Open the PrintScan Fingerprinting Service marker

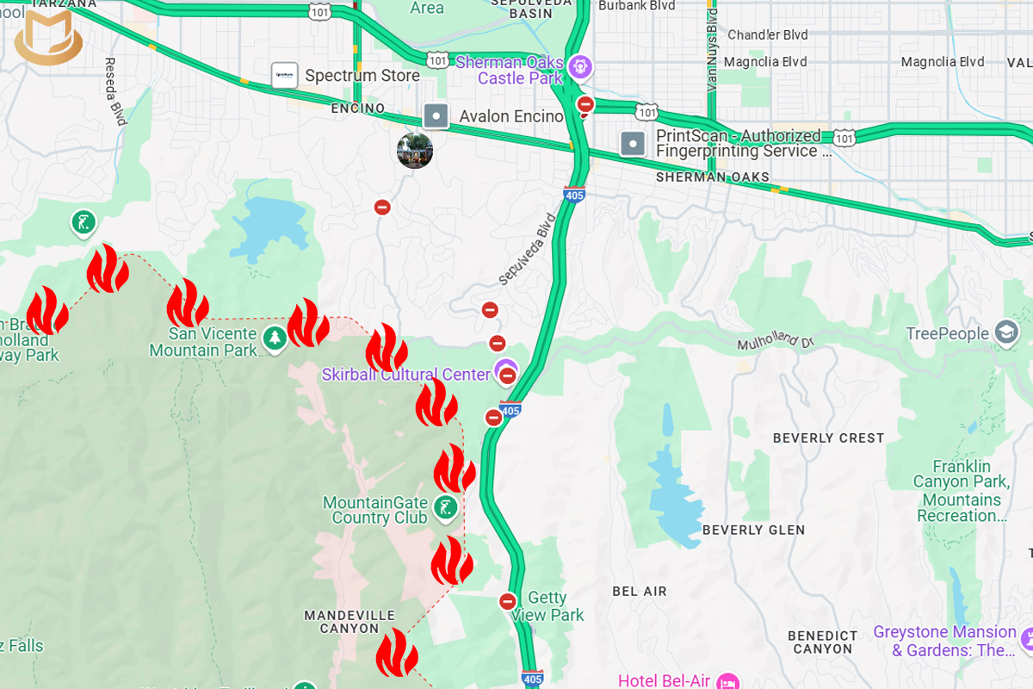(x=634, y=143)
